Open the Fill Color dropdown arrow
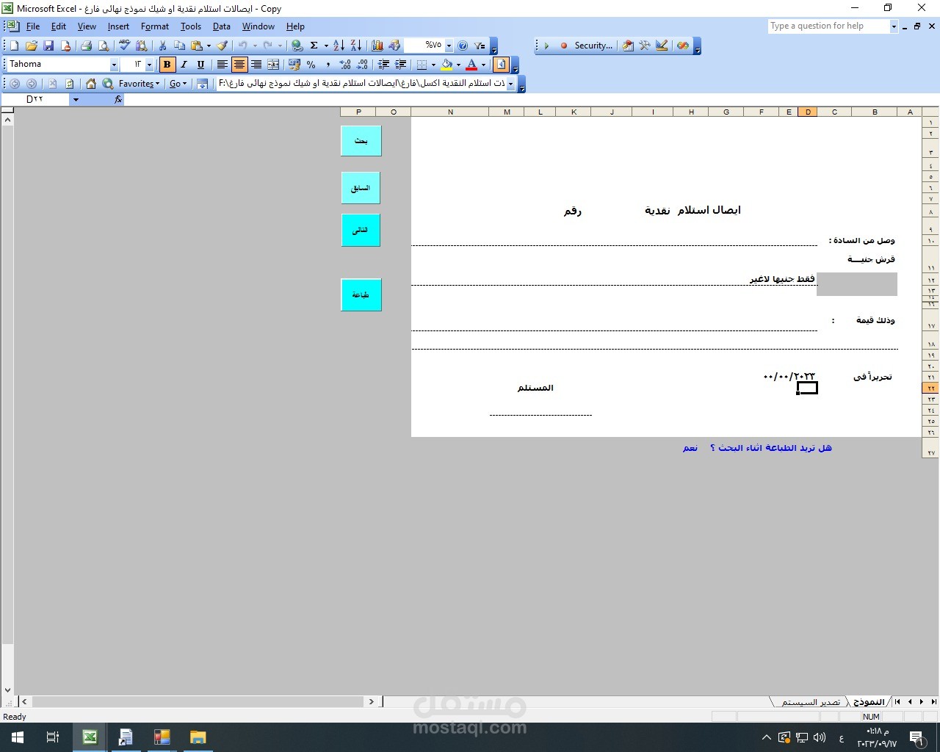940x752 pixels. [x=458, y=65]
